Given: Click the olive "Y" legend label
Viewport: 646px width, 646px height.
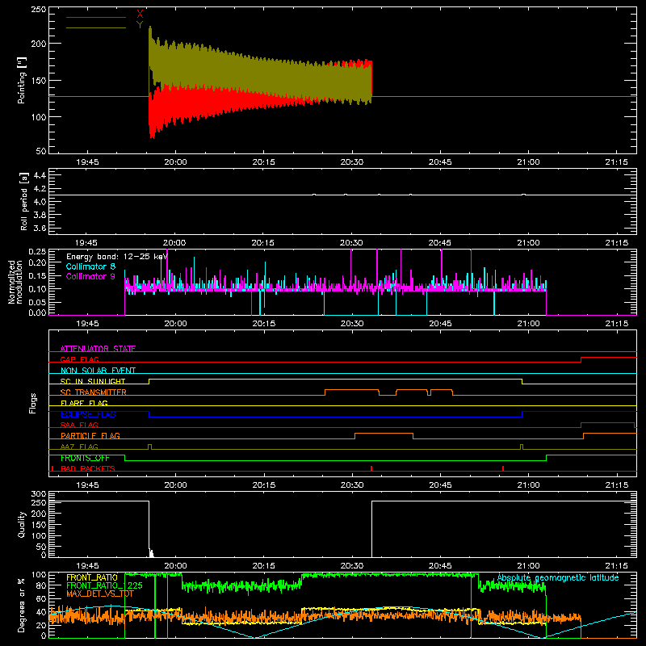Looking at the screenshot, I should coord(140,25).
